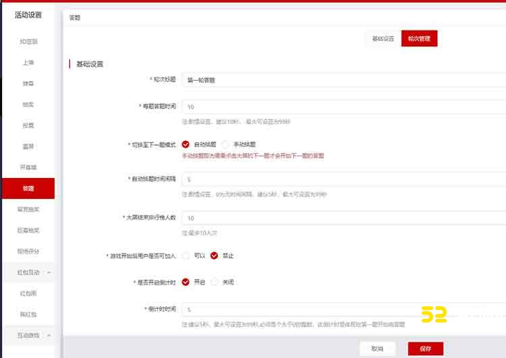Switch to the 基础设置 tab

coord(383,38)
